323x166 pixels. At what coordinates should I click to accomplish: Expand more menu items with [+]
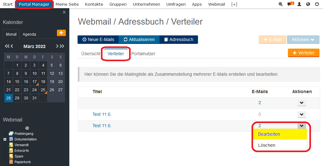pyautogui.click(x=234, y=4)
